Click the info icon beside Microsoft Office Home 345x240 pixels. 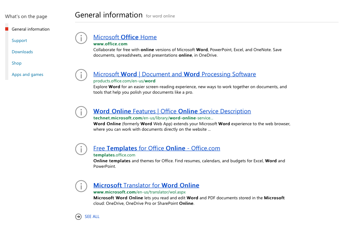click(81, 38)
